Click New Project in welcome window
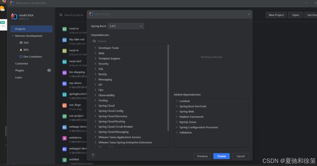 (276, 15)
